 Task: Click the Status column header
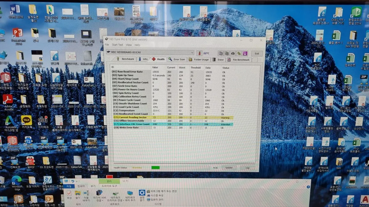(x=226, y=67)
